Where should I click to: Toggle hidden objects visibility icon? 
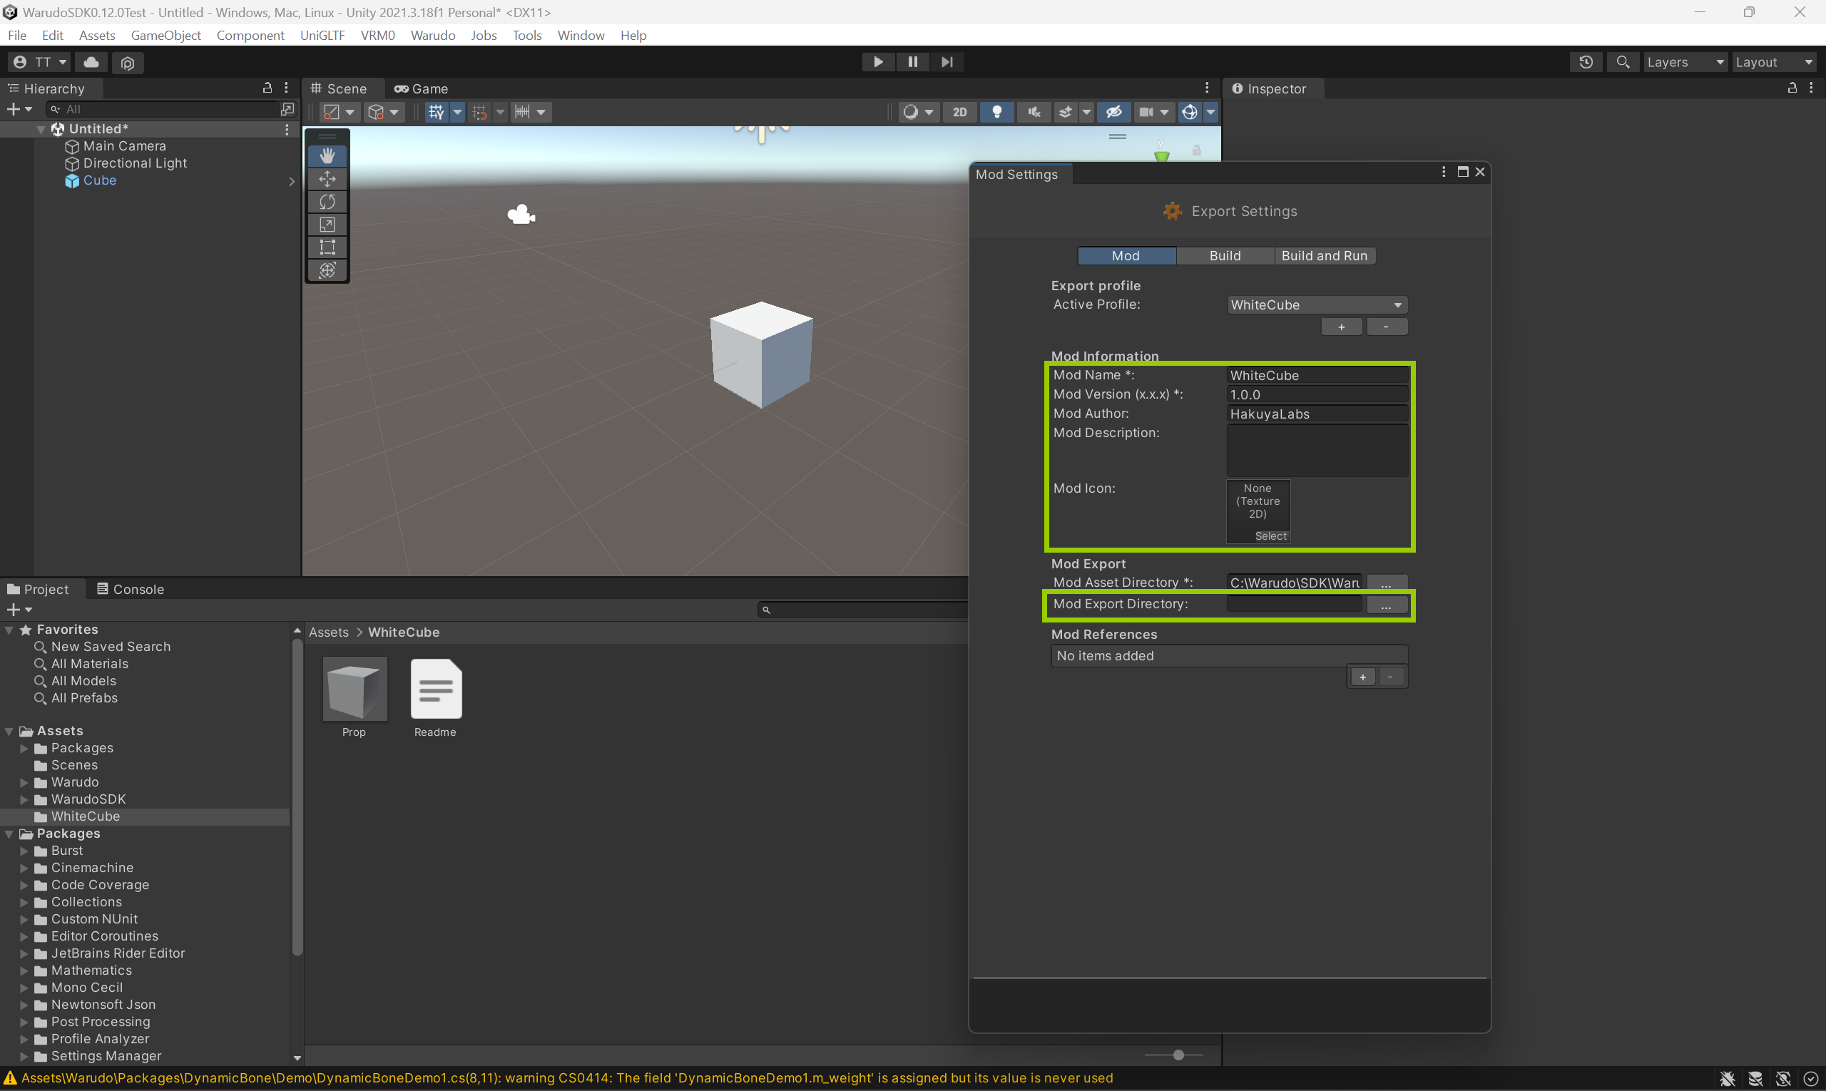pyautogui.click(x=1113, y=112)
